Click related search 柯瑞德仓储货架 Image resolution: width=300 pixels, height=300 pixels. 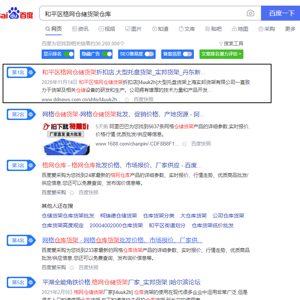tap(118, 216)
